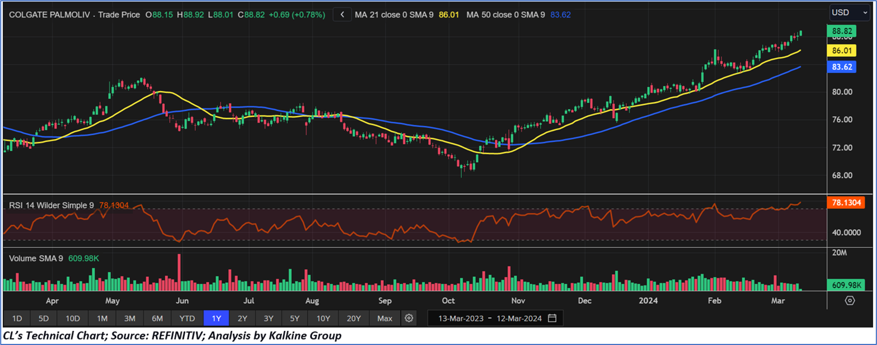Click the Apr label on time axis
Image resolution: width=877 pixels, height=345 pixels.
coord(52,301)
